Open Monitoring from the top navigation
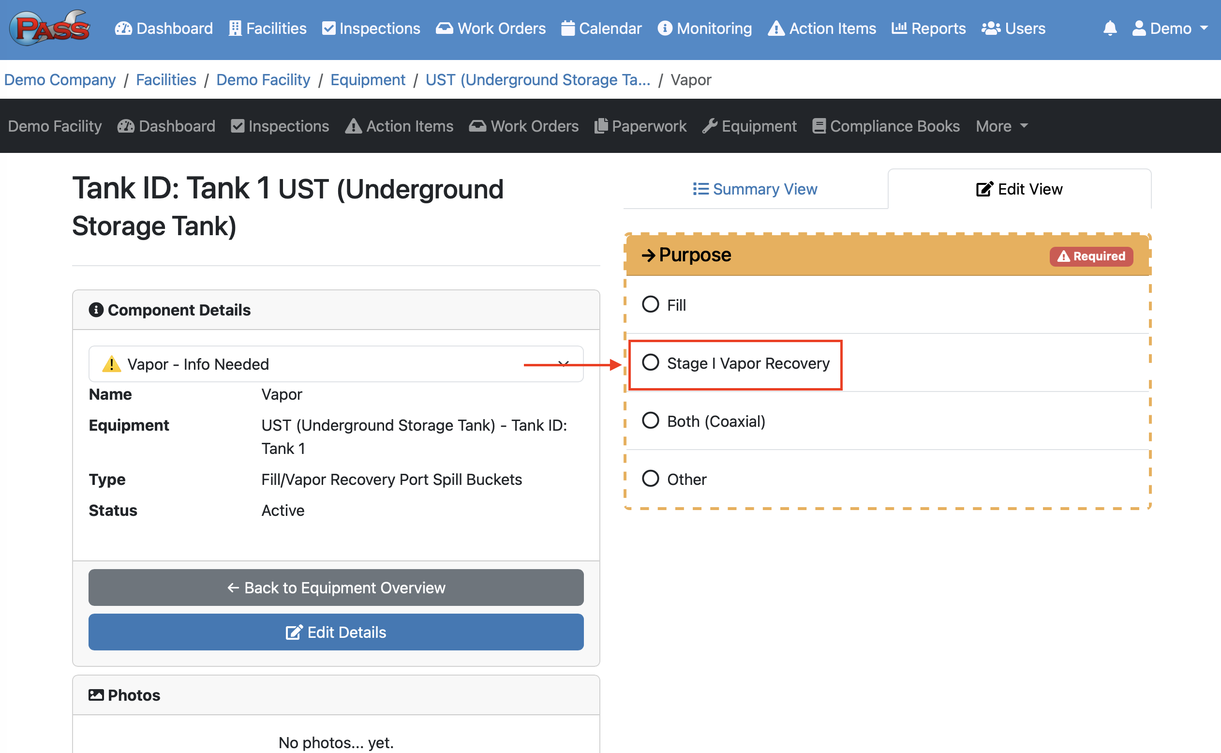The width and height of the screenshot is (1221, 753). [704, 29]
